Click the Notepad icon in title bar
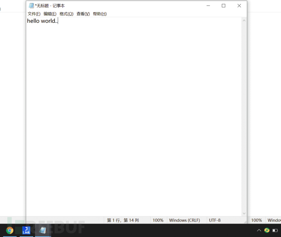Screen dimensions: 281x237 [31, 6]
